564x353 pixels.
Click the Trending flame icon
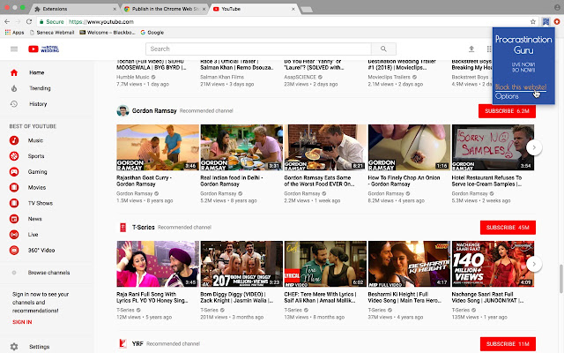[x=14, y=88]
